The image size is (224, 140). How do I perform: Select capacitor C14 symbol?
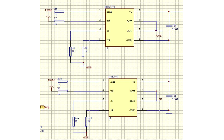pyautogui.click(x=169, y=26)
